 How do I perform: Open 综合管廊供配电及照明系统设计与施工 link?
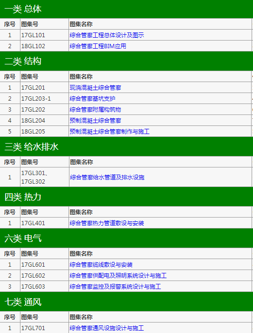point(118,276)
